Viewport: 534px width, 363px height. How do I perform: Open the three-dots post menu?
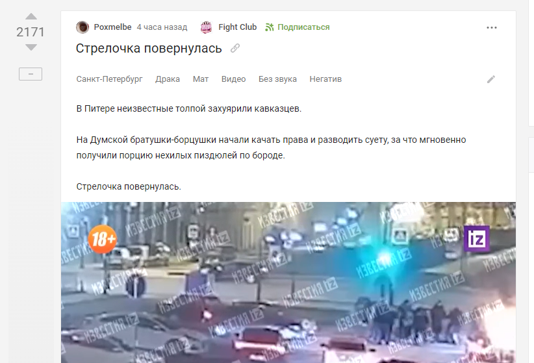click(491, 27)
